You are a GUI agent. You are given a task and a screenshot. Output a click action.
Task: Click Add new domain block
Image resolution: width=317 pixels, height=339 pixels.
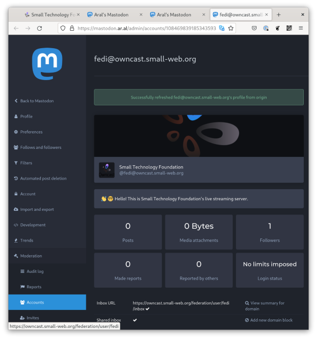pos(269,320)
